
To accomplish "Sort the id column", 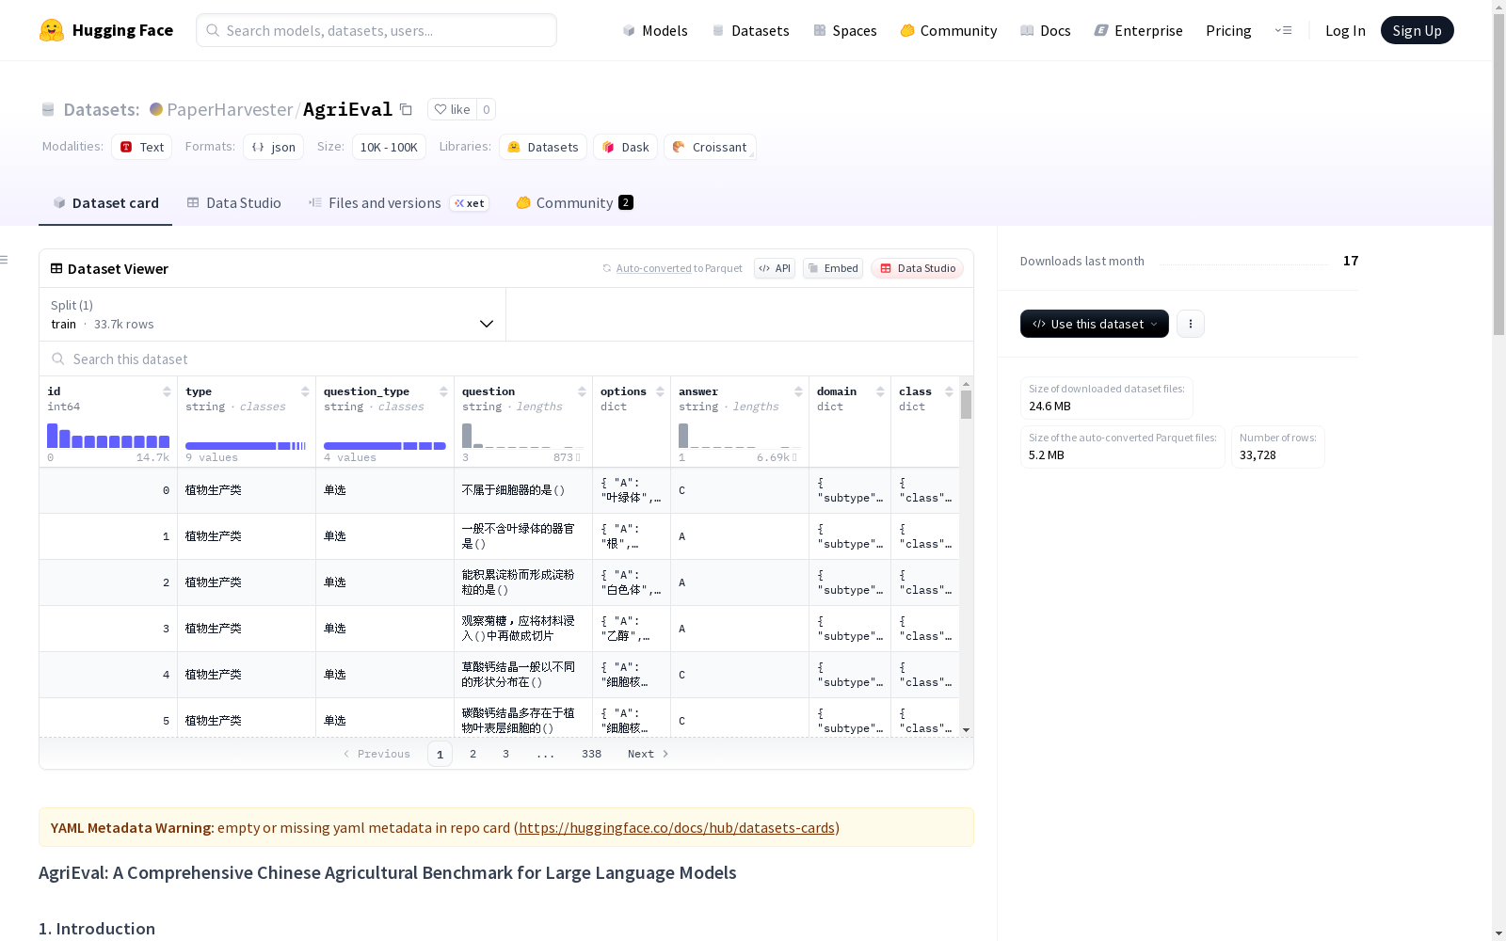I will pyautogui.click(x=167, y=391).
